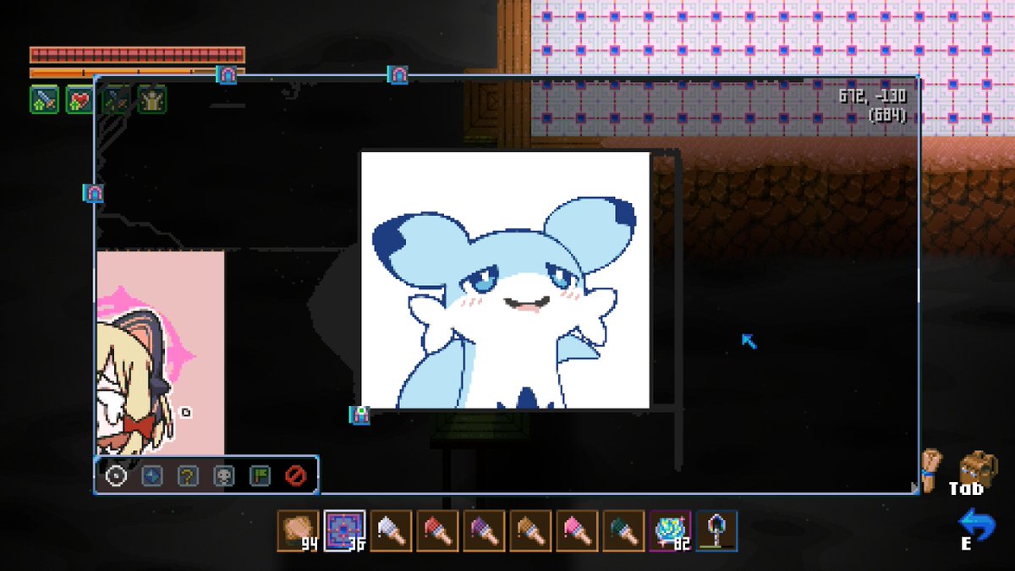Click the dimmed crossed-swords buff icon
The width and height of the screenshot is (1015, 571).
click(116, 100)
